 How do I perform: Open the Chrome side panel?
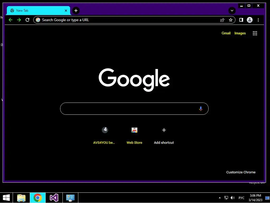point(241,20)
